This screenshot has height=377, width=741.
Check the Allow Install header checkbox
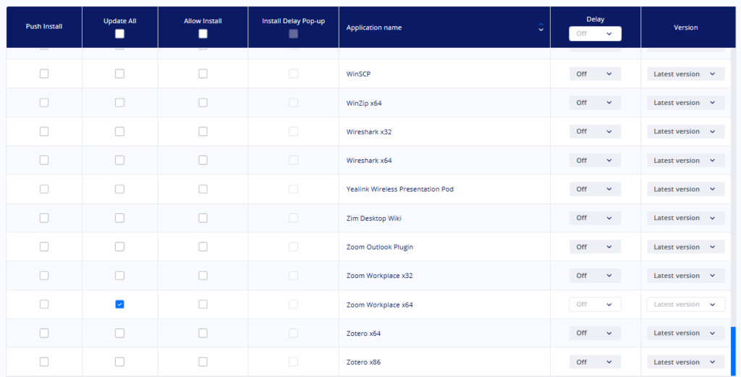click(203, 33)
